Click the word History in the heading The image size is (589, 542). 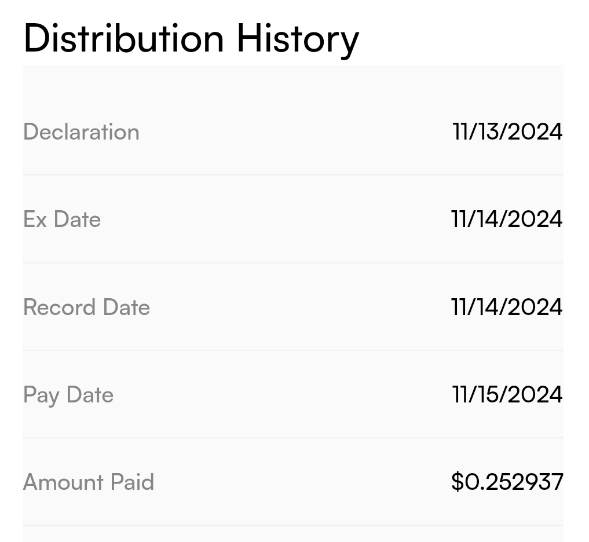(x=298, y=38)
